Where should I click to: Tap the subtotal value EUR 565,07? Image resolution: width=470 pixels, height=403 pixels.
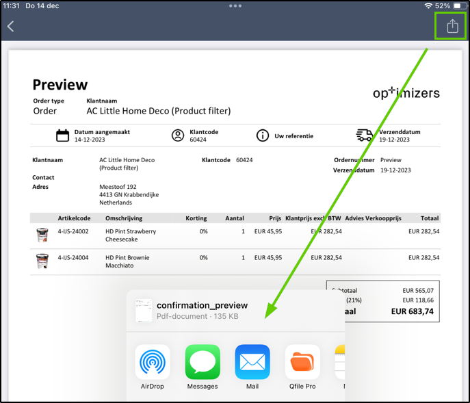(x=418, y=291)
